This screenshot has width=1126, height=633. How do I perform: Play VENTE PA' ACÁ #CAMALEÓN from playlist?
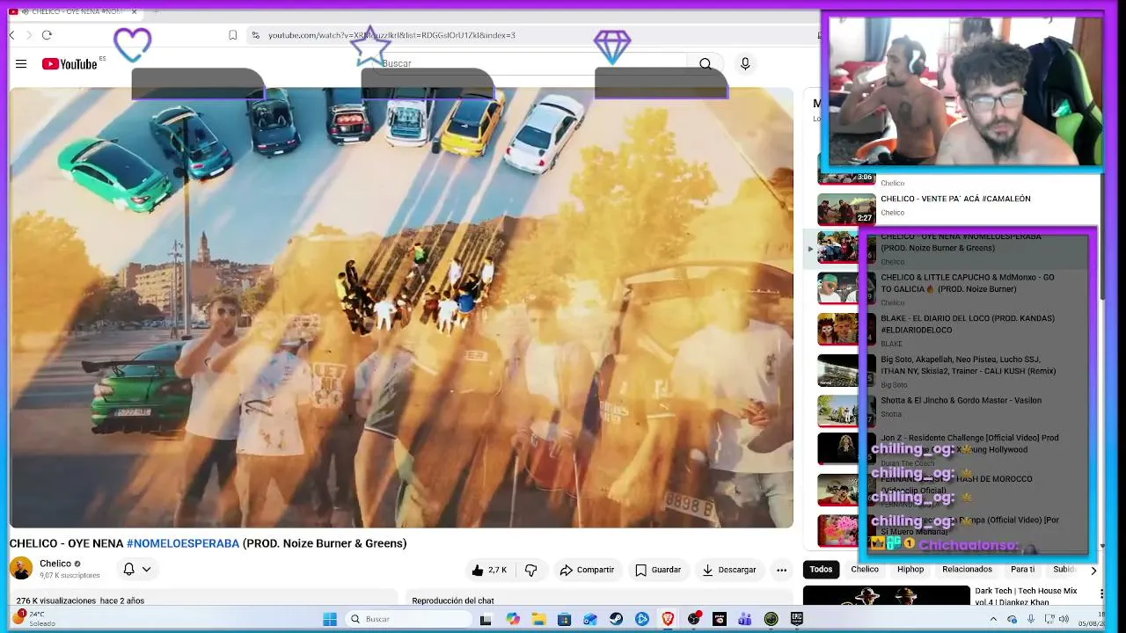pyautogui.click(x=955, y=199)
